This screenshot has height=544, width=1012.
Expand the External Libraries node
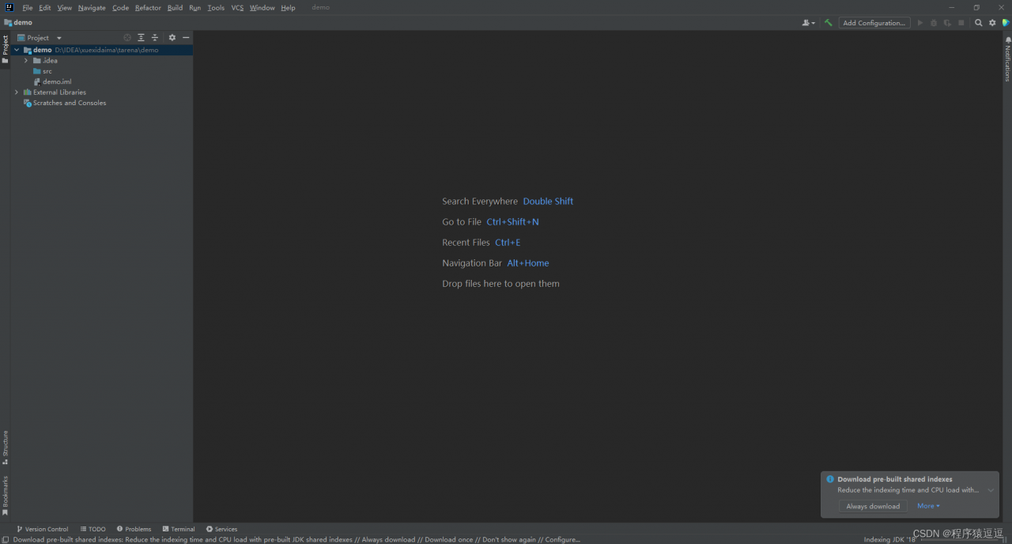point(17,93)
